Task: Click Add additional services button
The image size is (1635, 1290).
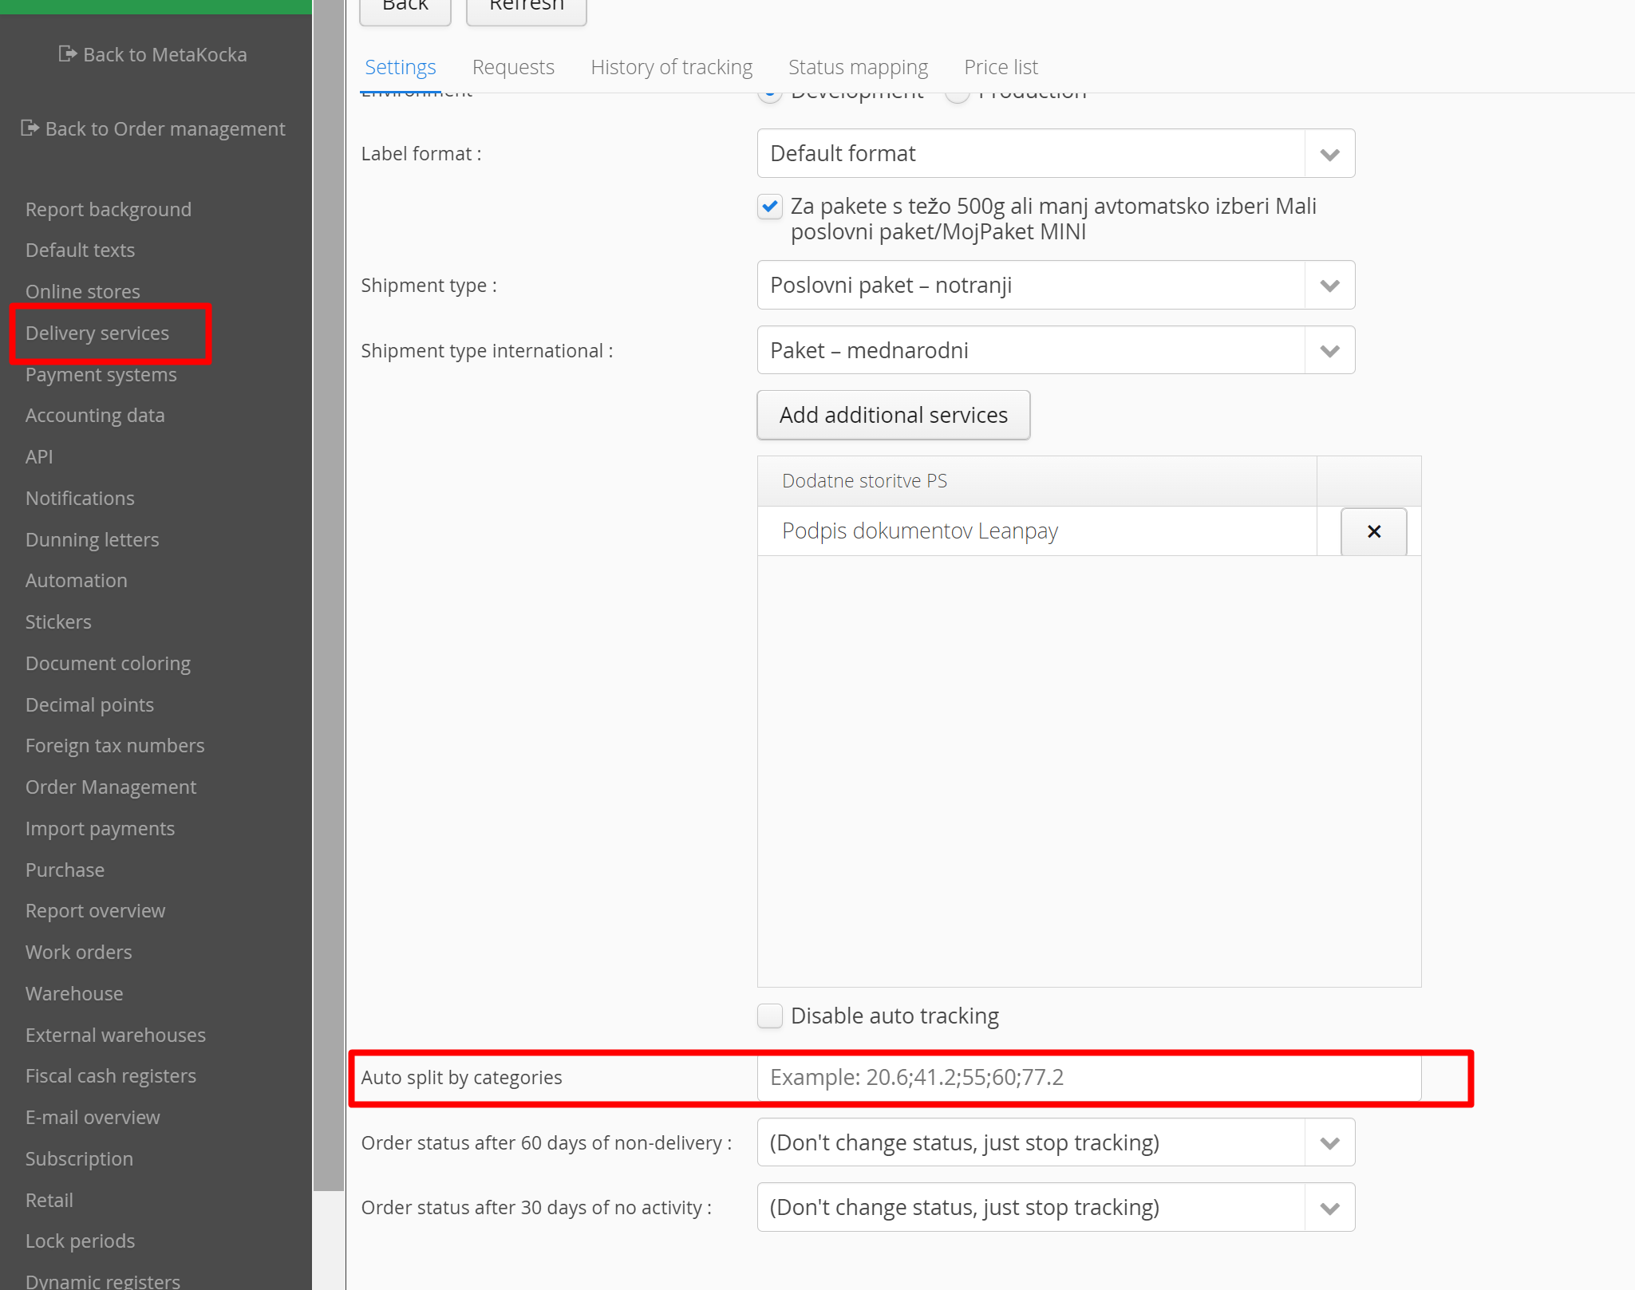Action: (893, 415)
